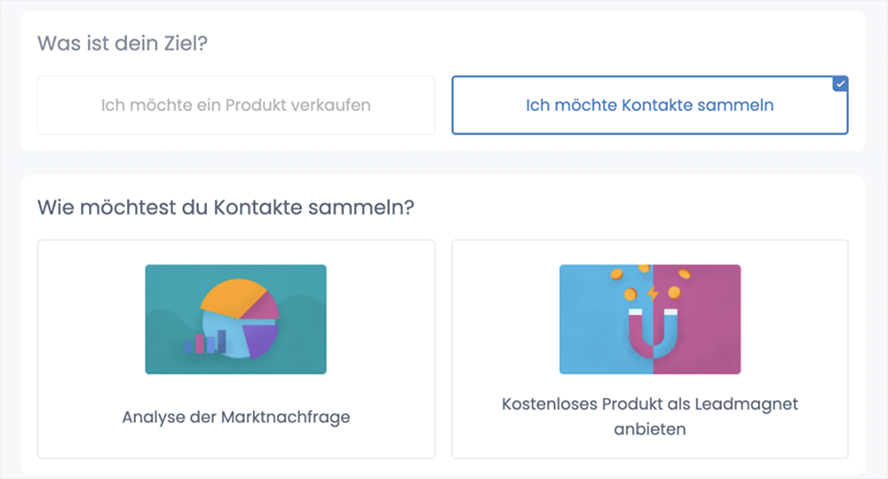Open the lead magnet thumbnail image
Image resolution: width=888 pixels, height=479 pixels.
(649, 319)
